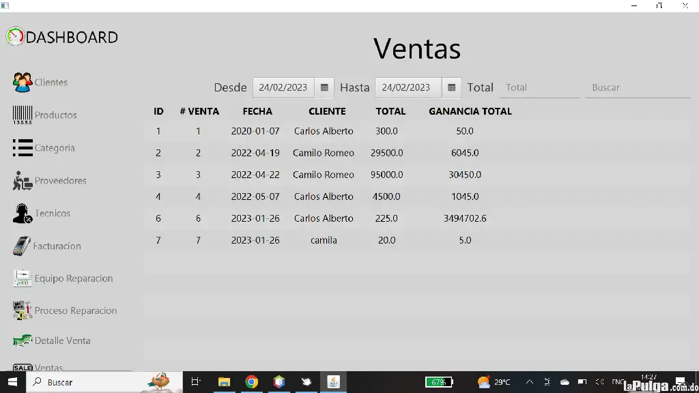Focus the Total input field
The width and height of the screenshot is (699, 393).
click(x=539, y=87)
